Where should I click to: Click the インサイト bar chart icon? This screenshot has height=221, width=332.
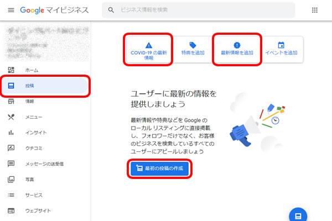tap(11, 133)
